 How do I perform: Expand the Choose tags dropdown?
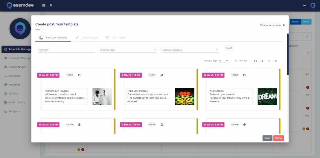(x=128, y=50)
